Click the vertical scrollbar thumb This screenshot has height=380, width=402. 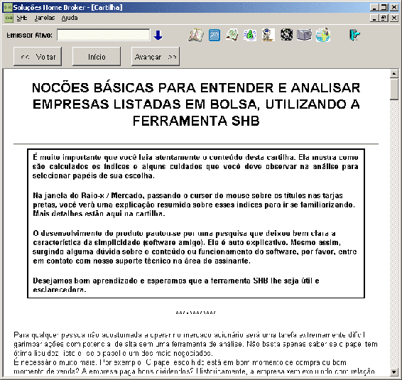pos(393,89)
